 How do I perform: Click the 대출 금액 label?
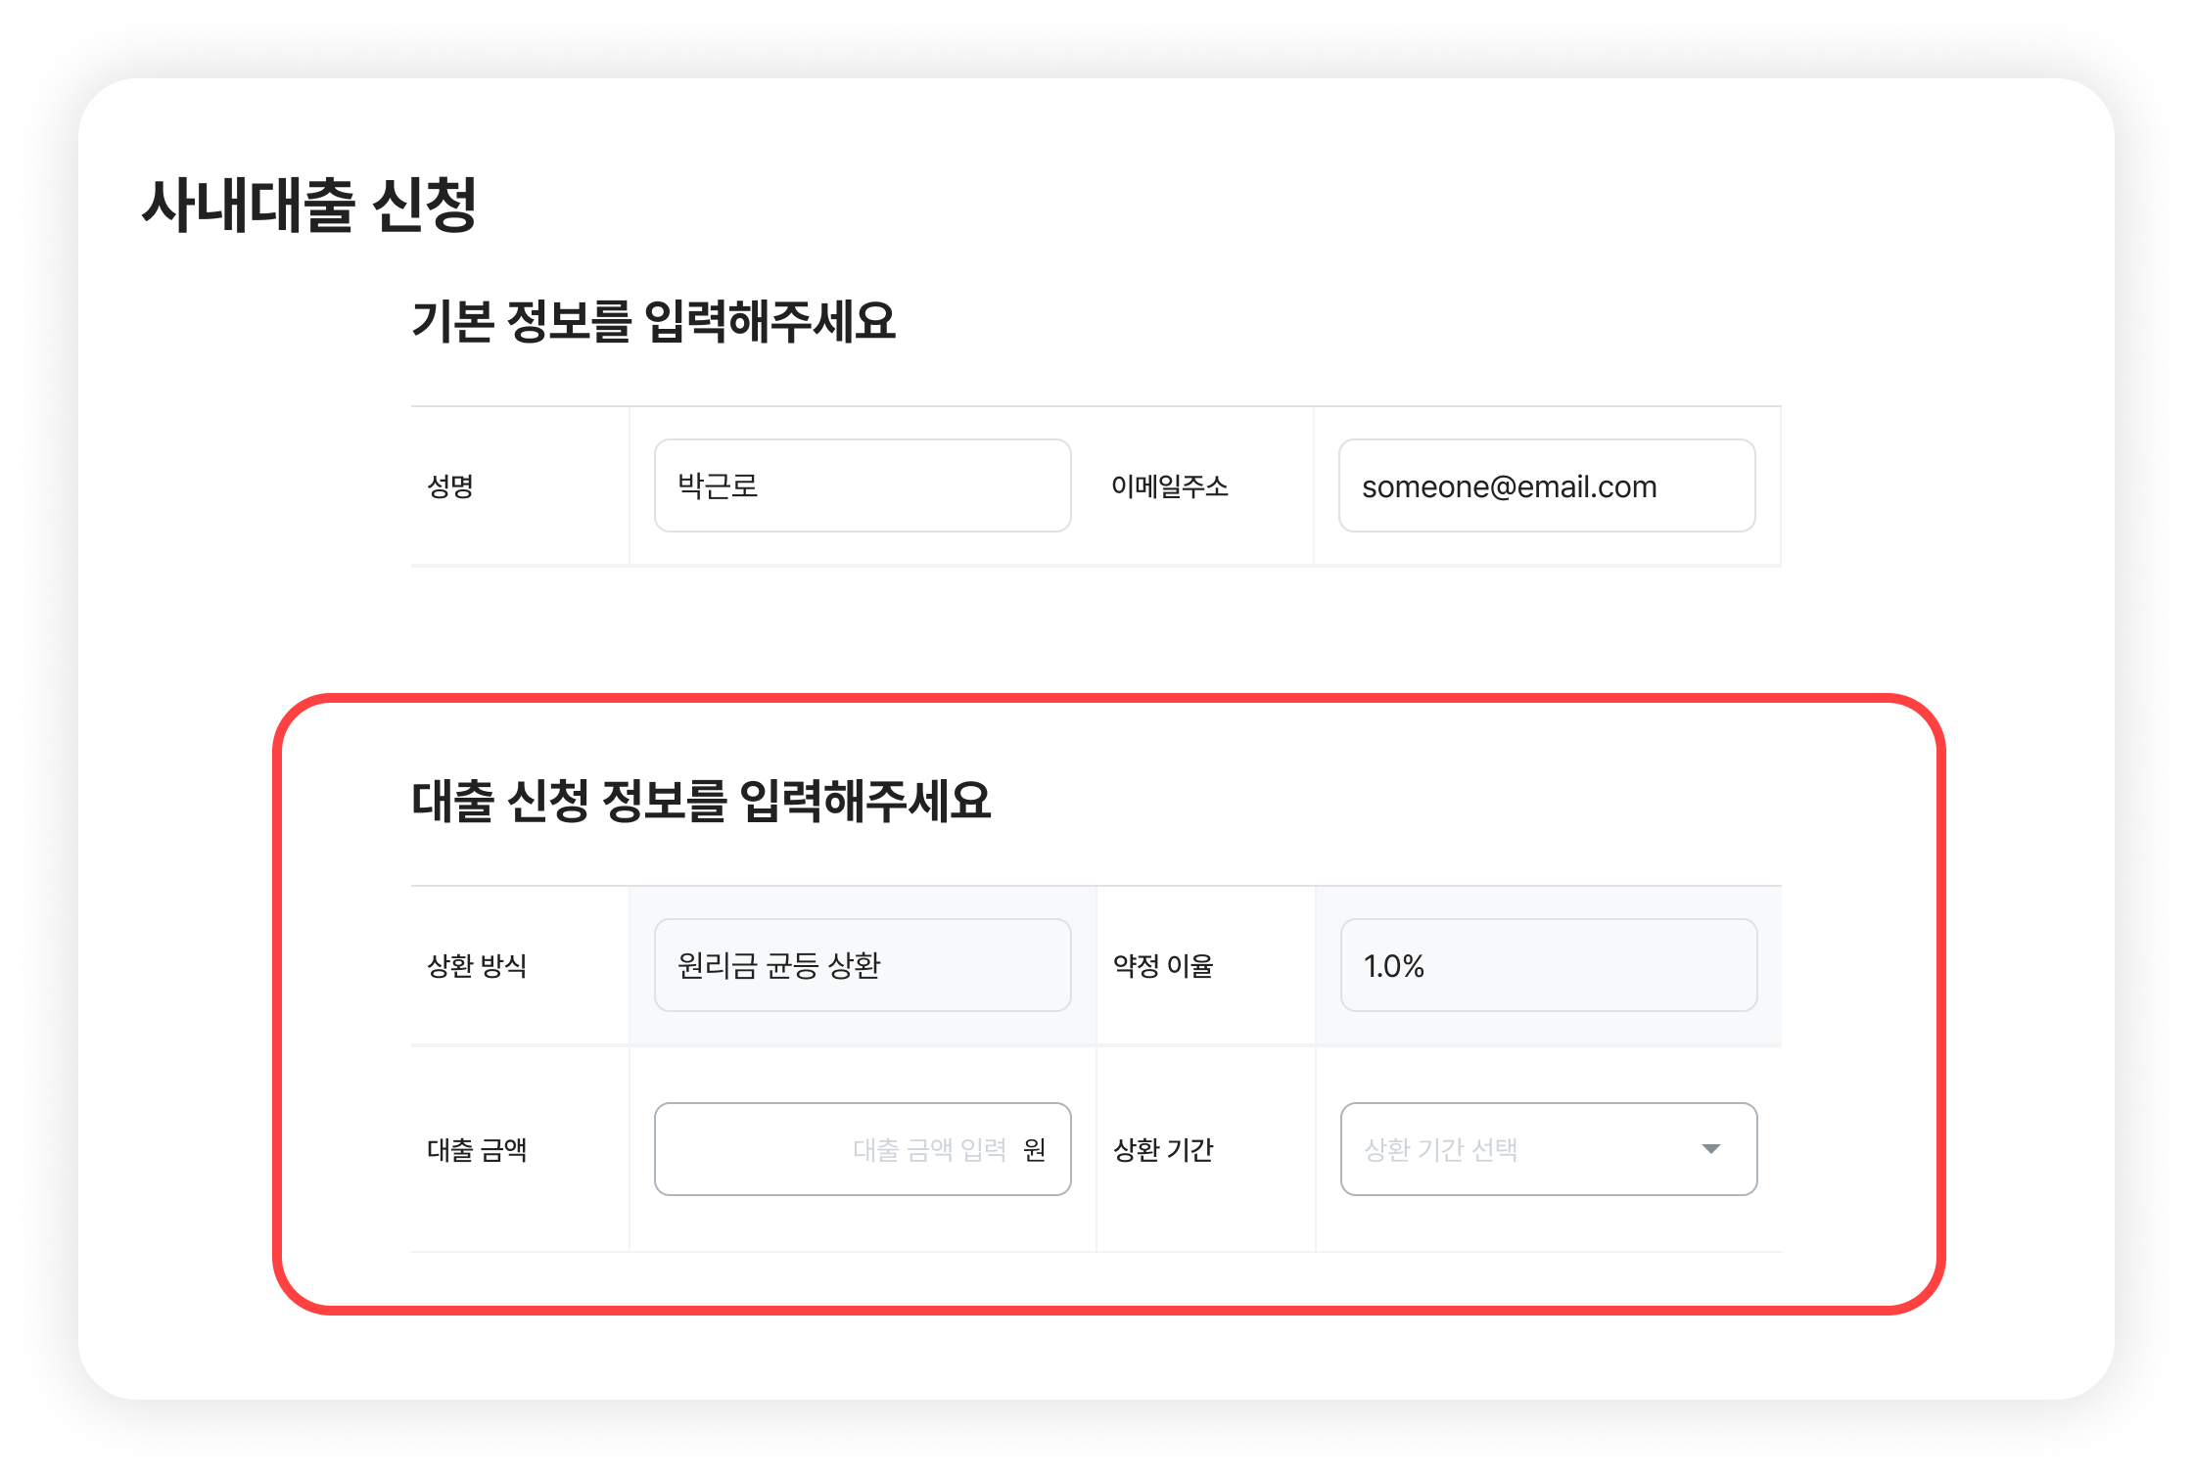(x=477, y=1150)
